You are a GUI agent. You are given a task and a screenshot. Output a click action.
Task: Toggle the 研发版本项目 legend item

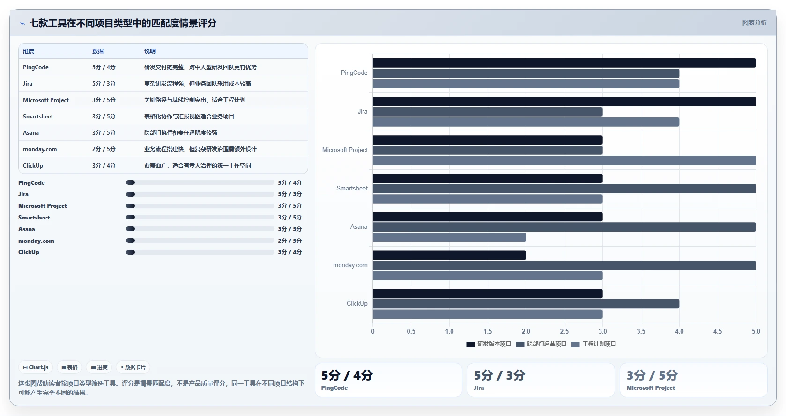489,344
